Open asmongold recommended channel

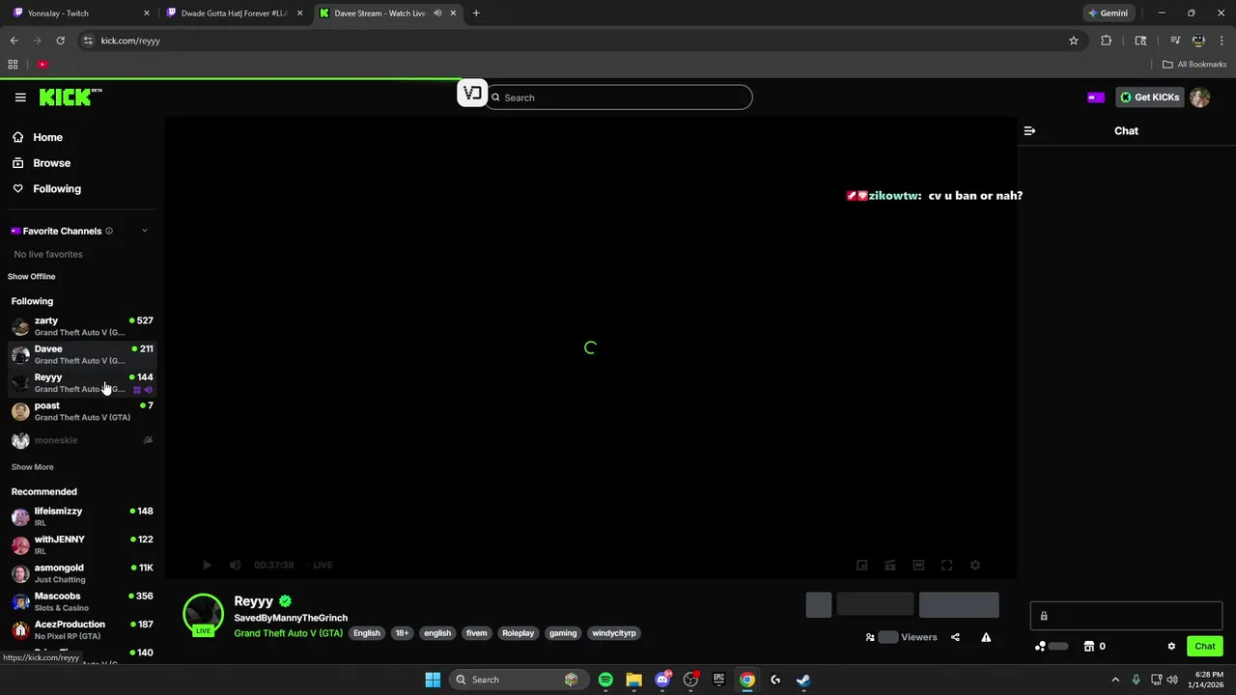pos(82,573)
